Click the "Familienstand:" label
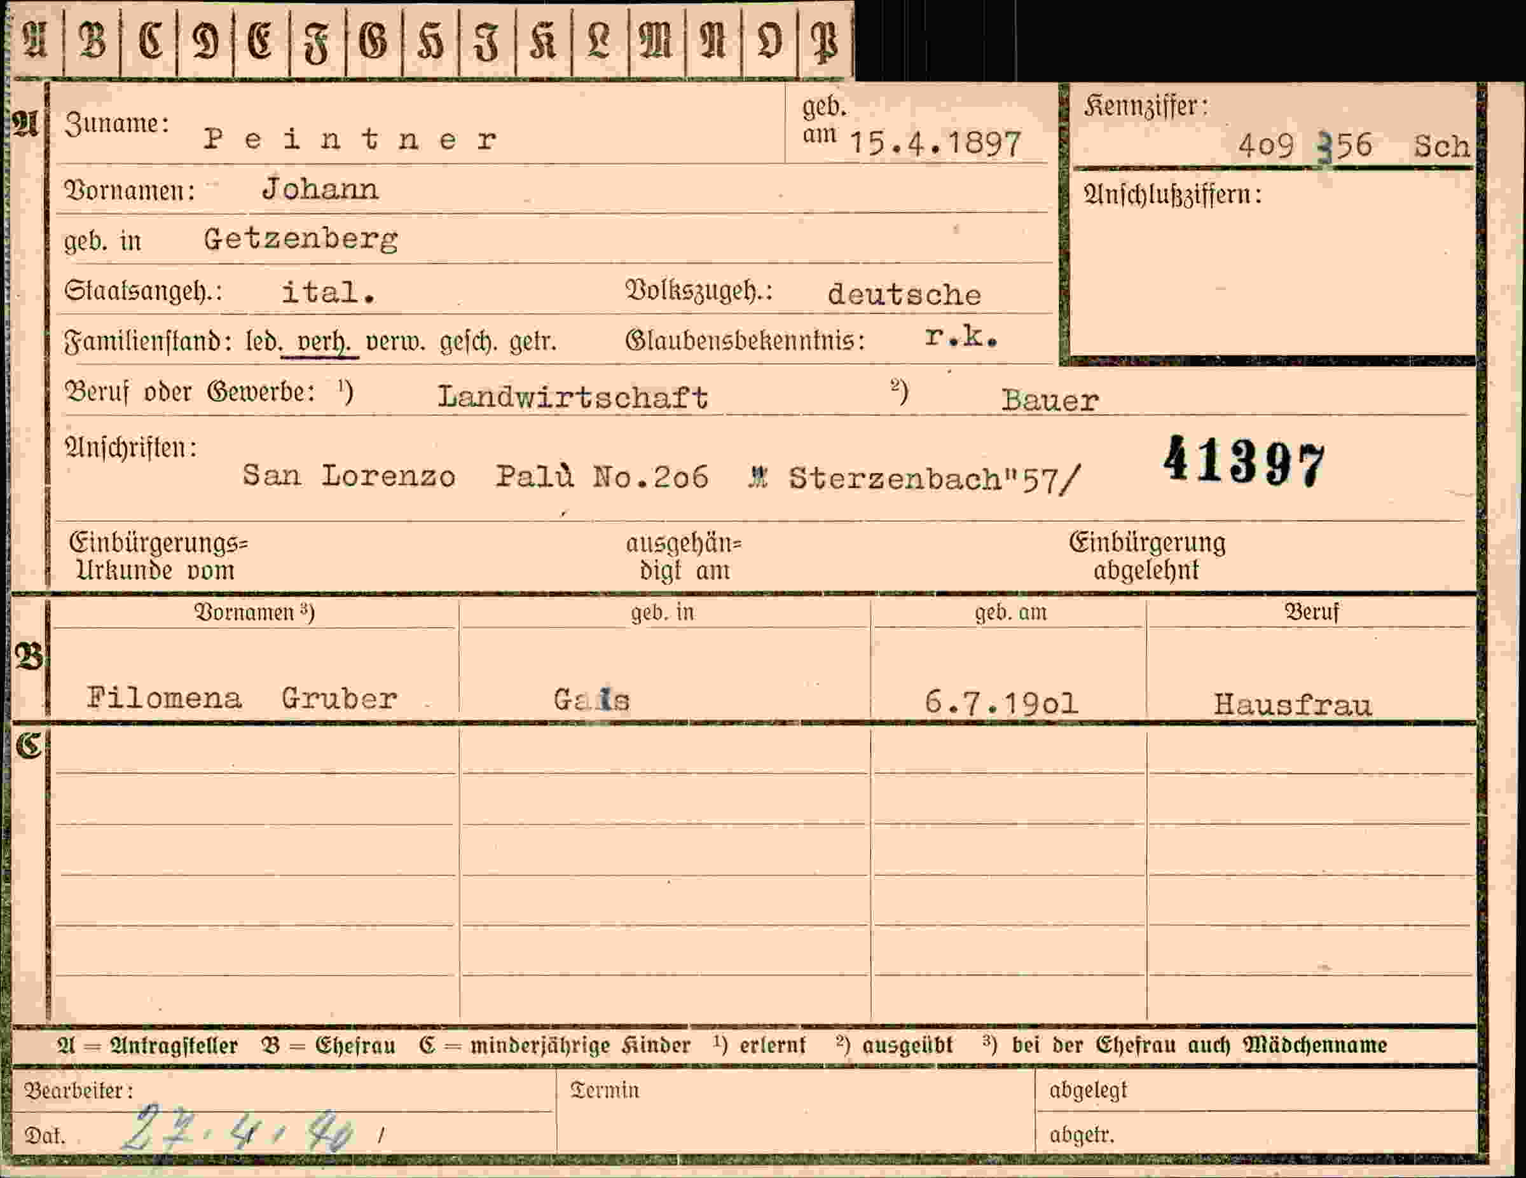The height and width of the screenshot is (1178, 1526). tap(148, 343)
